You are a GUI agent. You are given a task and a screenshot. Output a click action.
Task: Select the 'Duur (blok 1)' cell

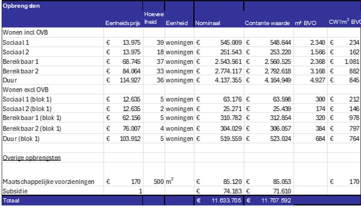[x=21, y=139]
